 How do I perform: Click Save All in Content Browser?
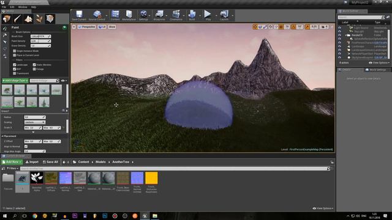pos(50,162)
